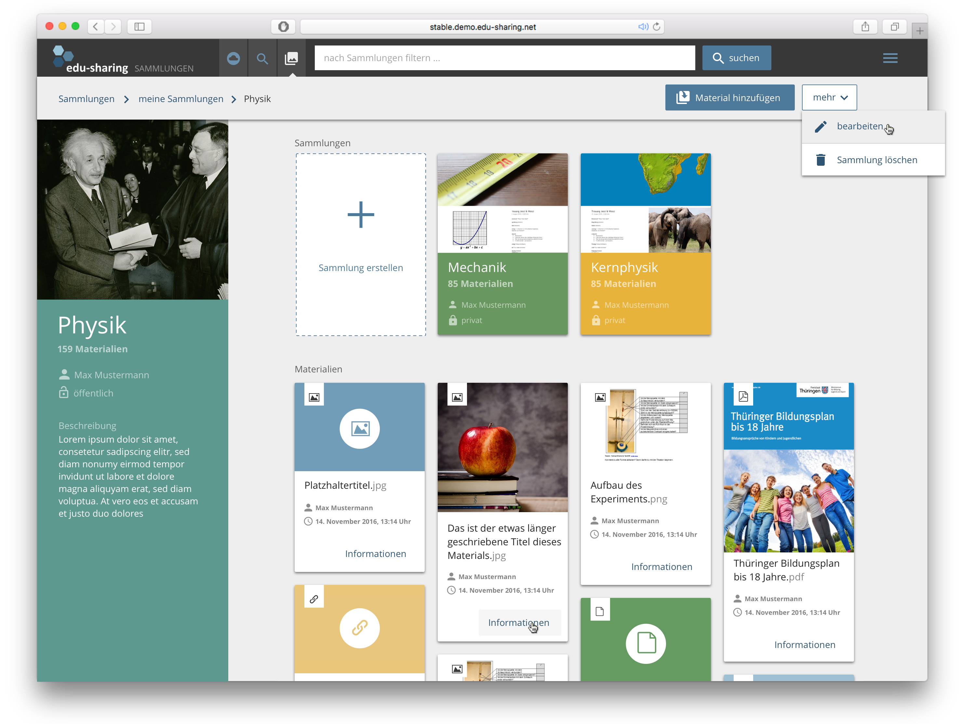This screenshot has width=960, height=724.
Task: Open the hamburger menu icon
Action: [890, 58]
